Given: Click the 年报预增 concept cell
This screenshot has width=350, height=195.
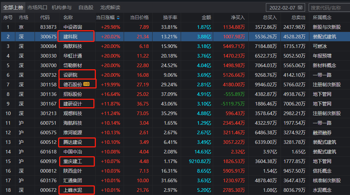Looking at the screenshot, I should [x=322, y=56].
